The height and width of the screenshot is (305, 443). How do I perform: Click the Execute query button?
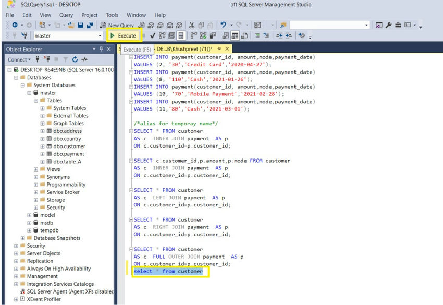click(124, 35)
